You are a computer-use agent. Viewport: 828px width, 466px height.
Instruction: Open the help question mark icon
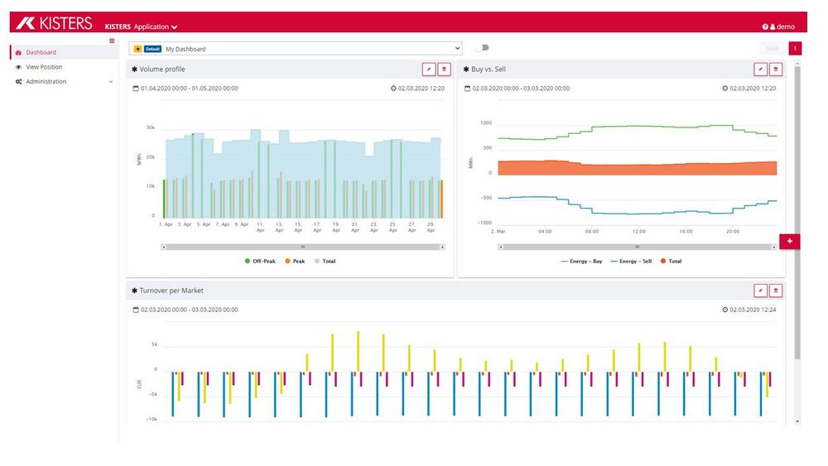[765, 27]
